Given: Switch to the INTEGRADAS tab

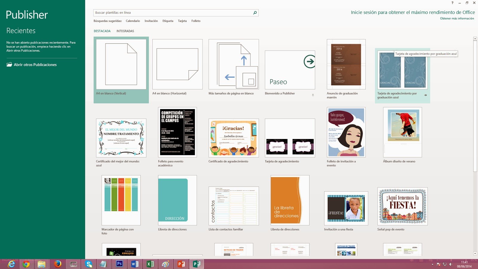Looking at the screenshot, I should 125,31.
